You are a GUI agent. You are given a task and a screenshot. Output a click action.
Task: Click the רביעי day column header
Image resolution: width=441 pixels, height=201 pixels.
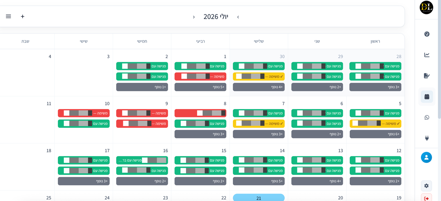click(200, 41)
